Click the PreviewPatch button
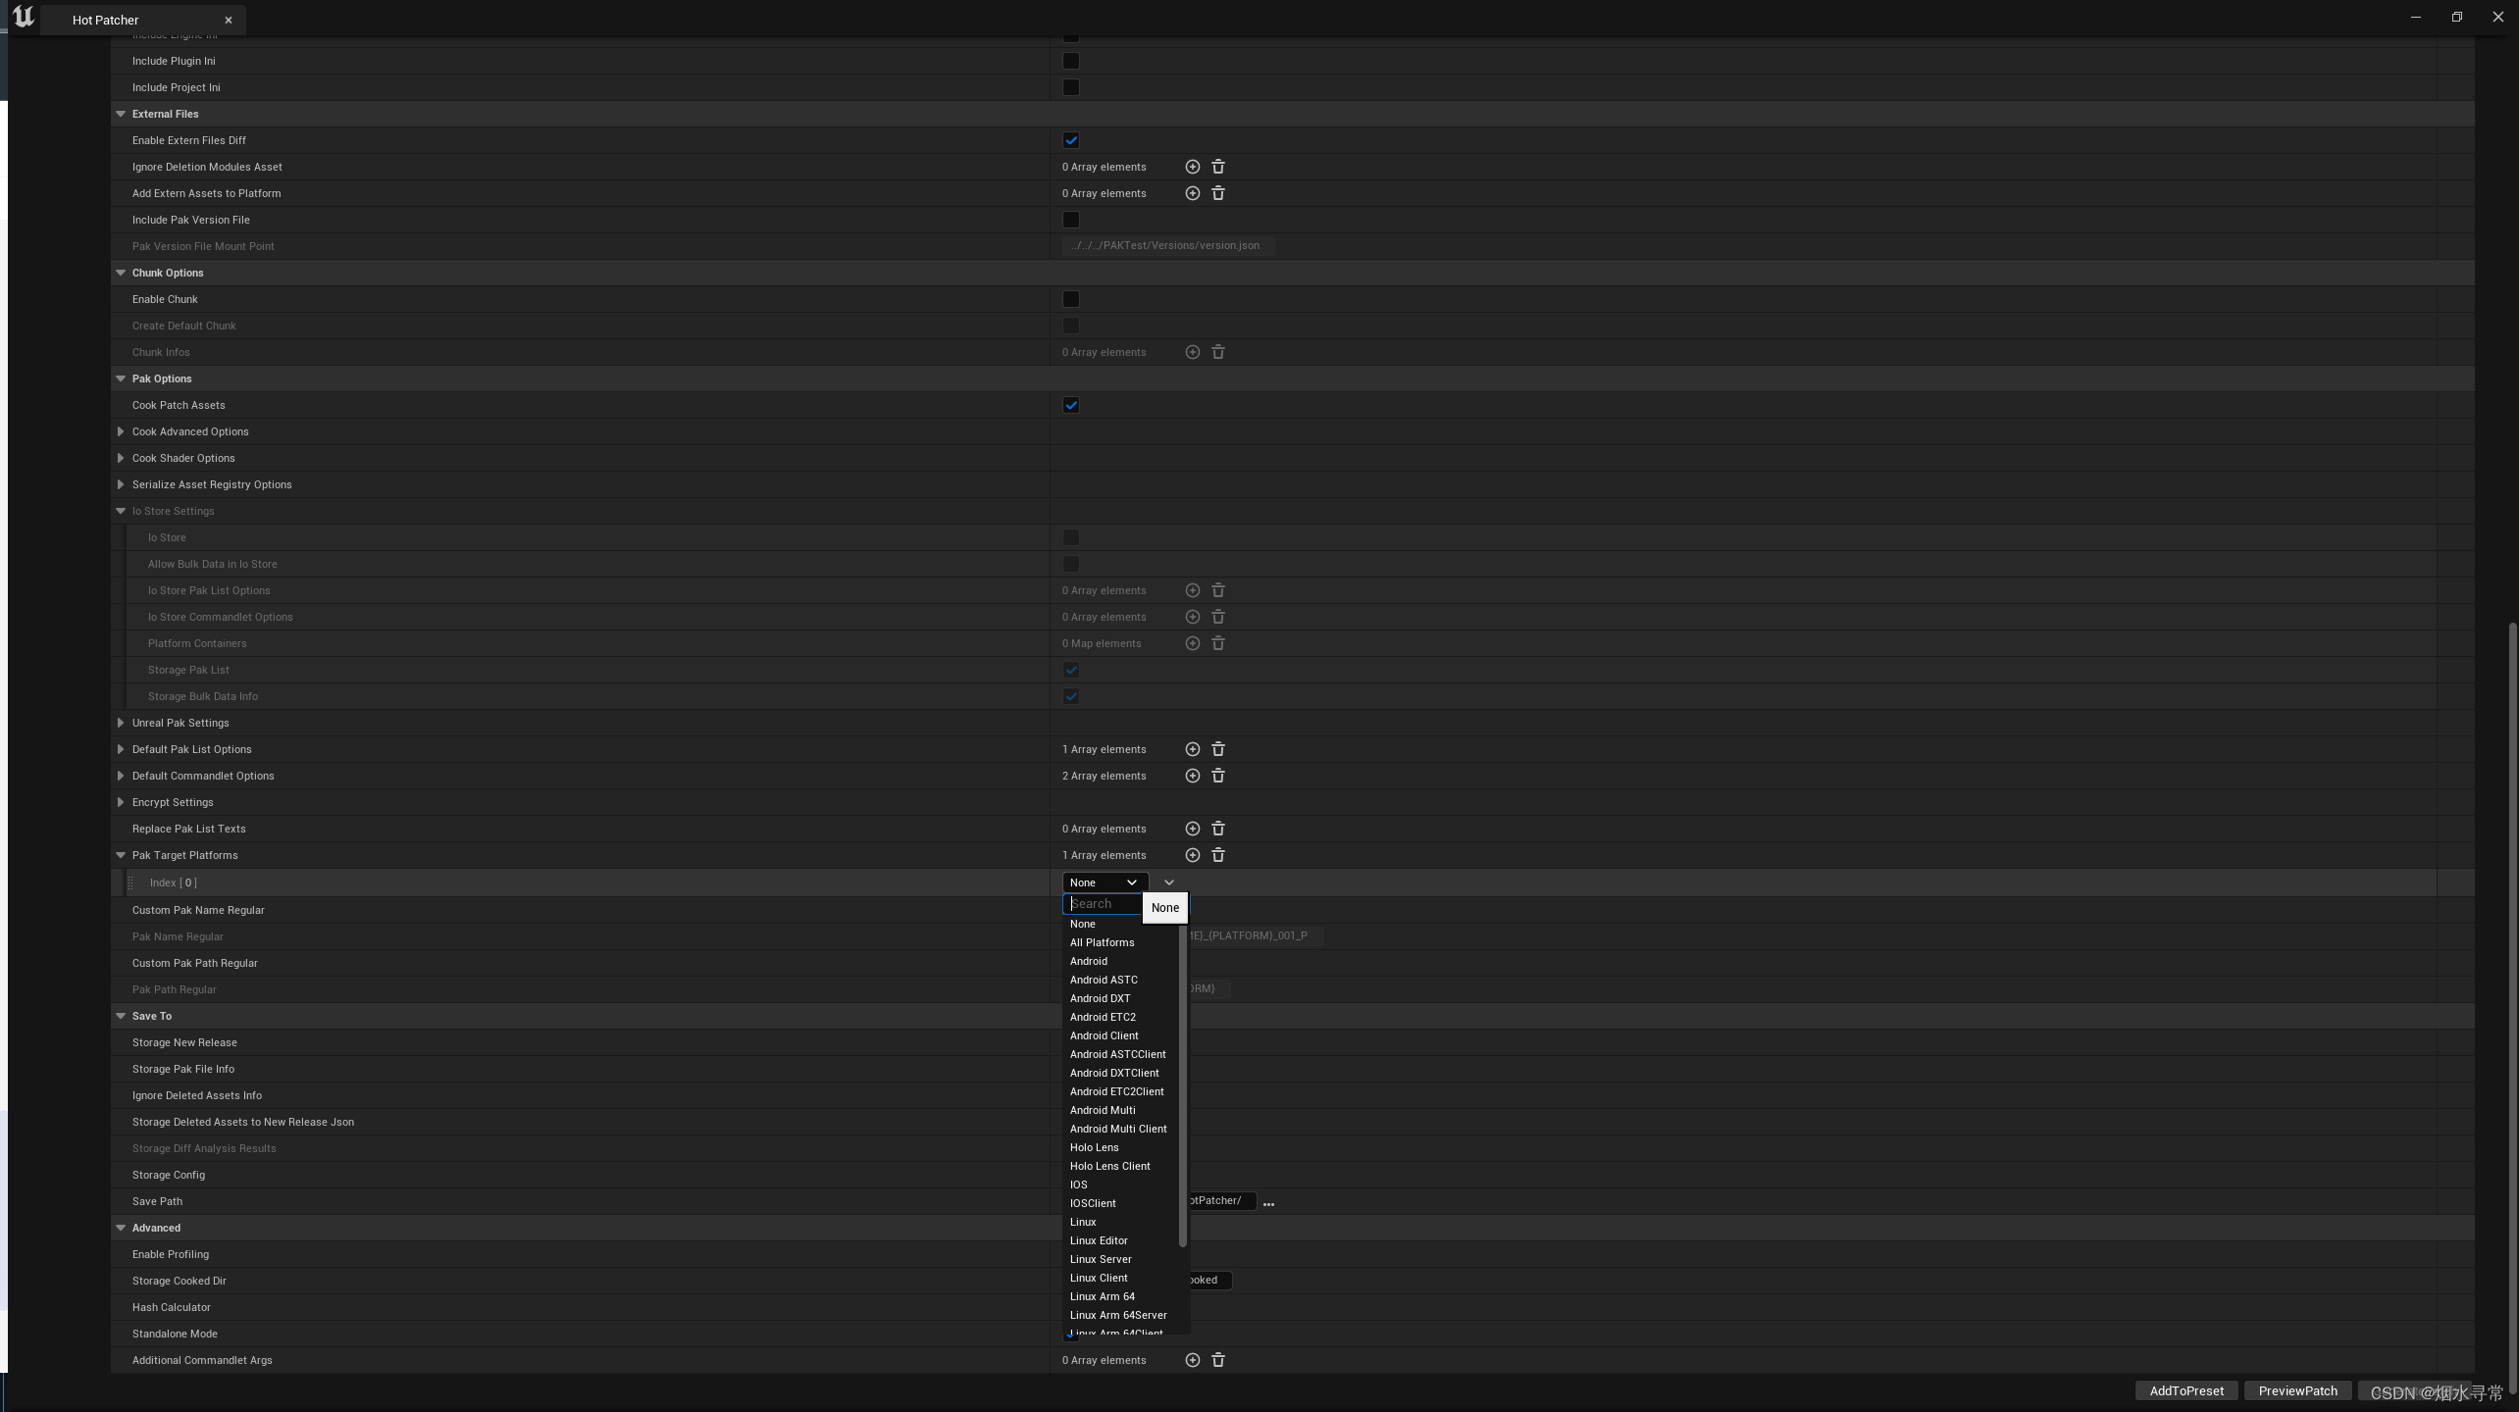Screen dimensions: 2519x1412 [2297, 1390]
